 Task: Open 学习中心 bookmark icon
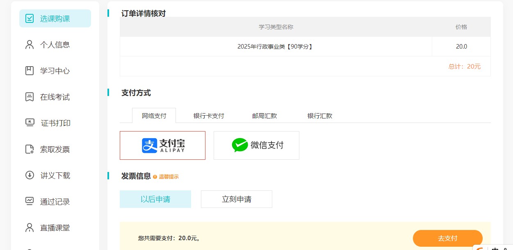[30, 71]
